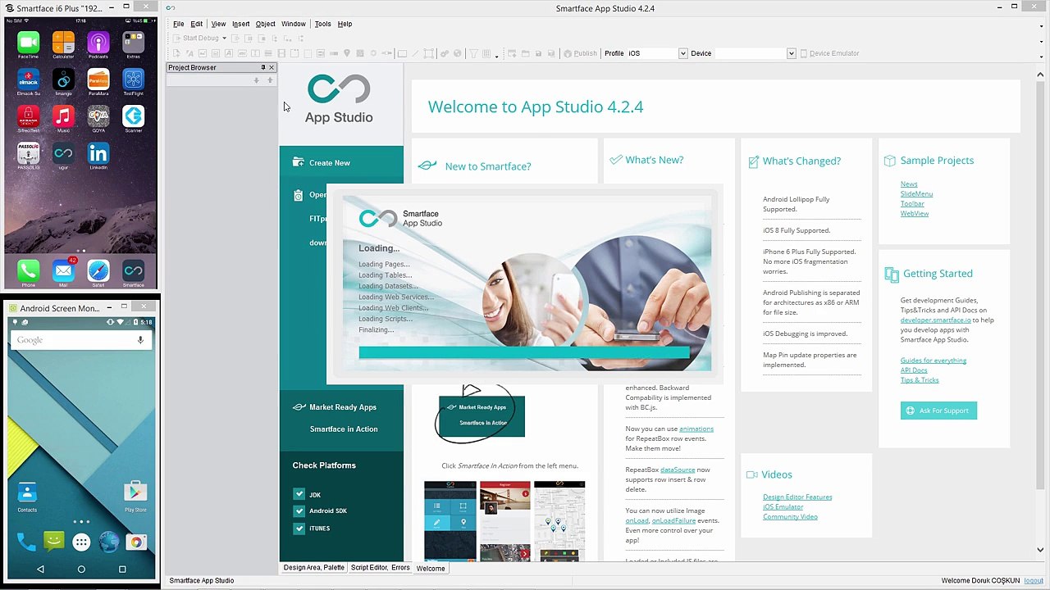Viewport: 1050px width, 590px height.
Task: Tap Android recent apps button
Action: 122,569
